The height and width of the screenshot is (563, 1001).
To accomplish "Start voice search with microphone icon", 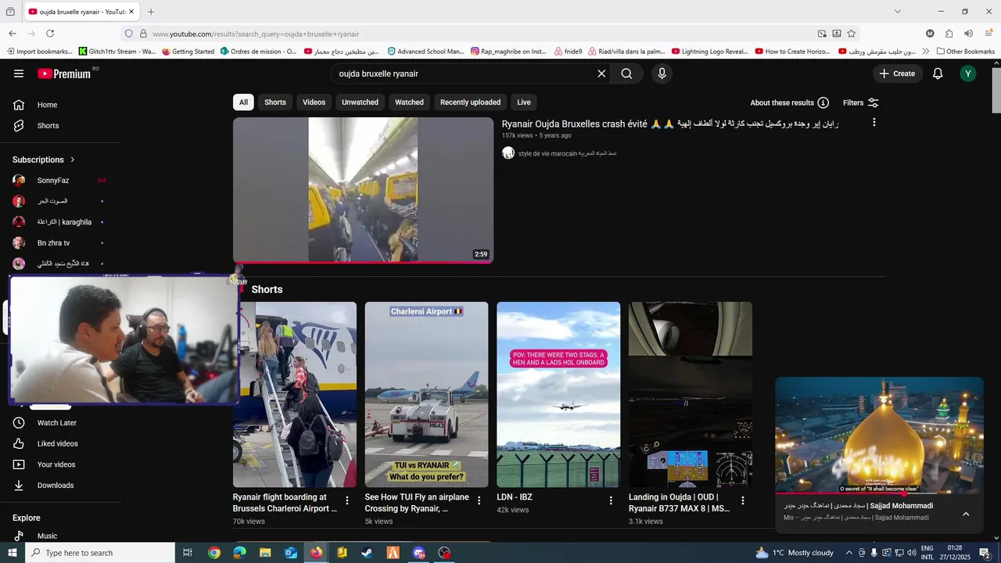I will click(x=662, y=74).
